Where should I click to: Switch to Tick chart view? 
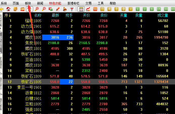coord(95,9)
